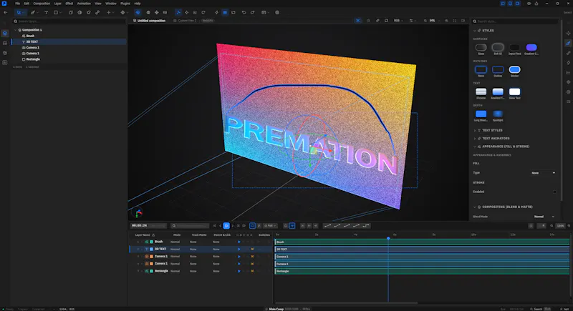573x311 pixels.
Task: Click the blue 3D cube toolbar icon
Action: point(138,12)
